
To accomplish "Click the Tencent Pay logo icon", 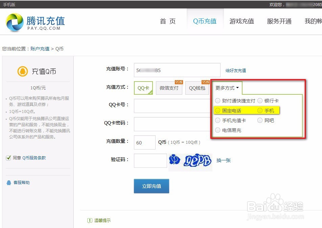I will [15, 22].
